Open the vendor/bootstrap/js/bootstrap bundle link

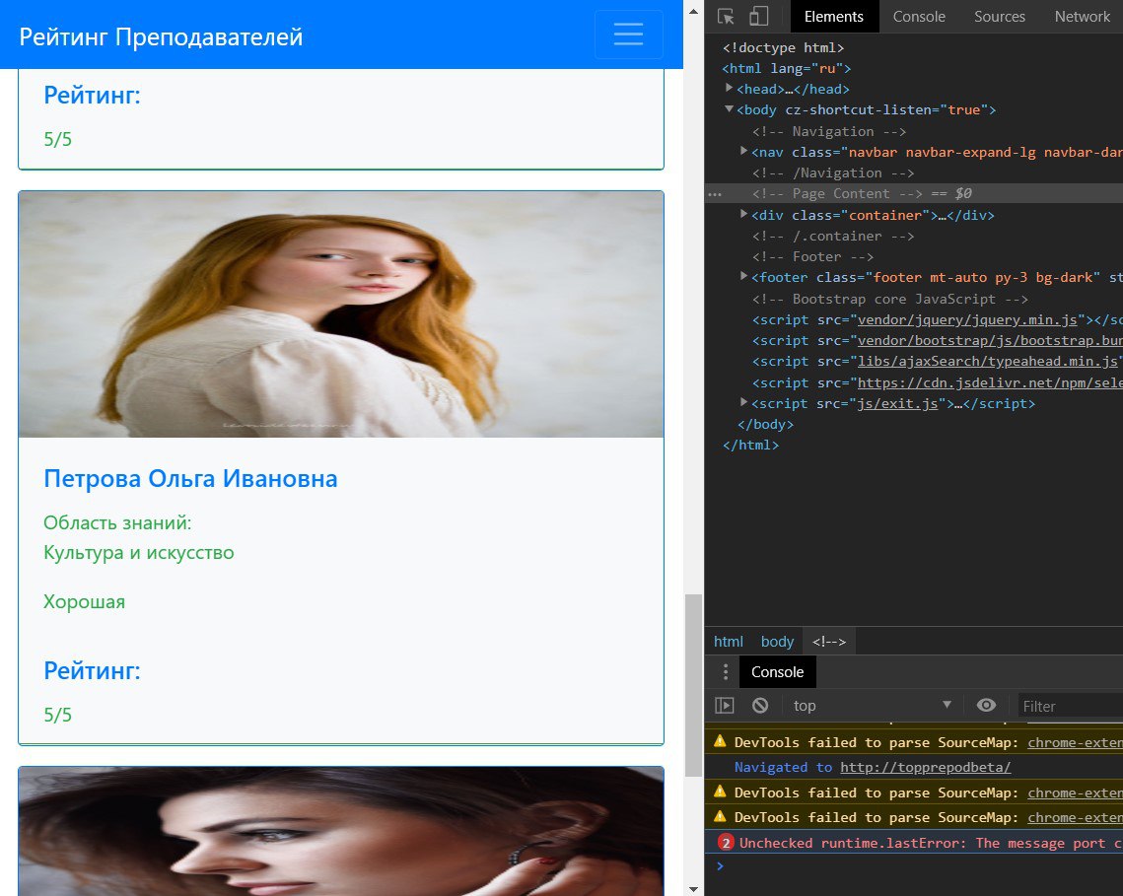pos(990,340)
